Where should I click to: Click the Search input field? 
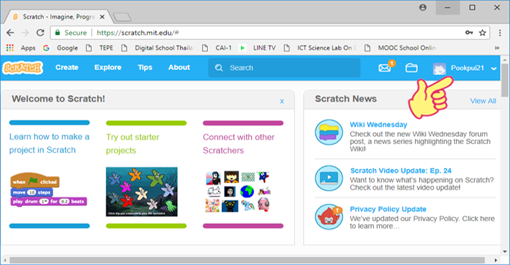click(x=284, y=68)
